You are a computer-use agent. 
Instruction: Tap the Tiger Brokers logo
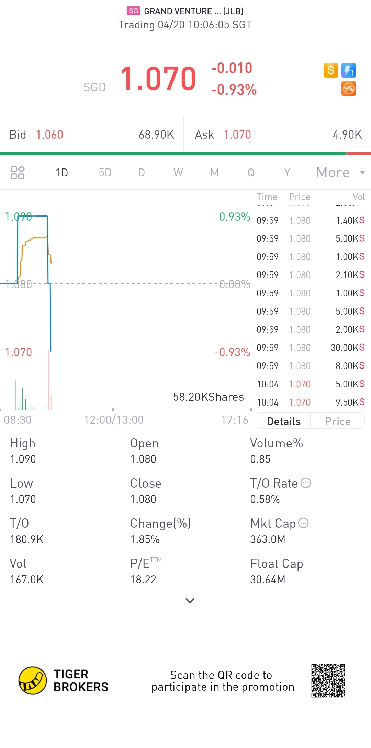(33, 681)
